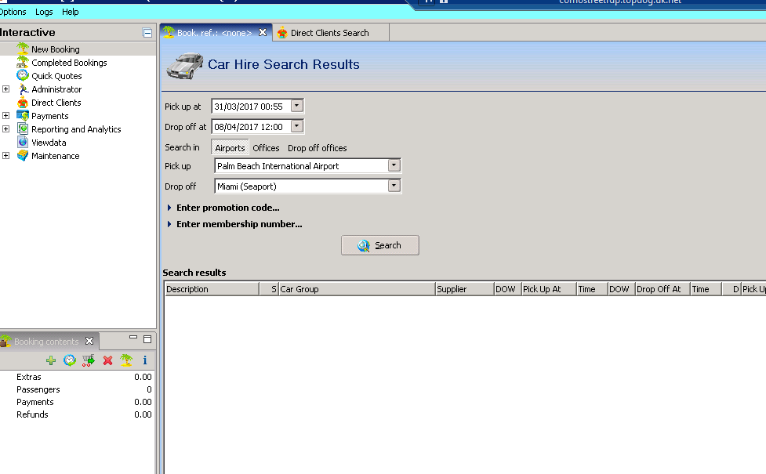
Task: Open the Drop off location dropdown
Action: (x=394, y=186)
